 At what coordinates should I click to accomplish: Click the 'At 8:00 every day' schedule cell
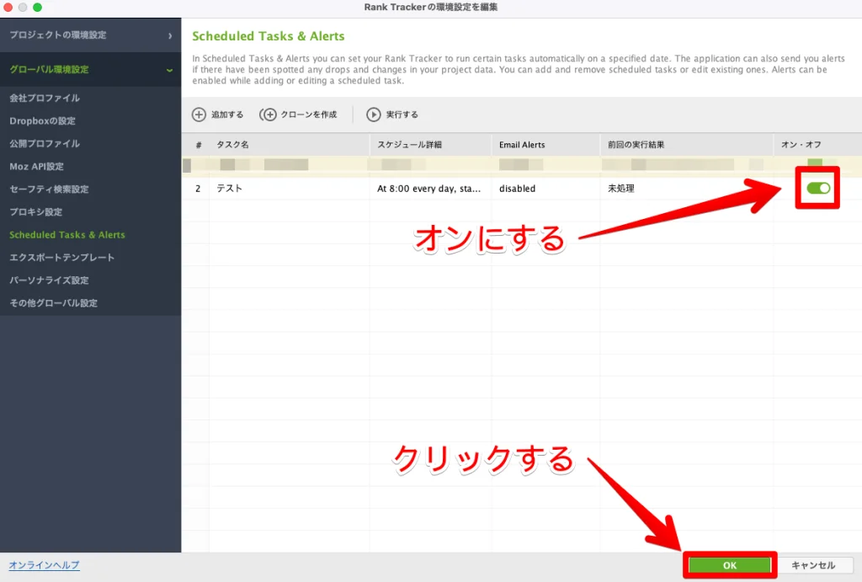click(x=430, y=189)
